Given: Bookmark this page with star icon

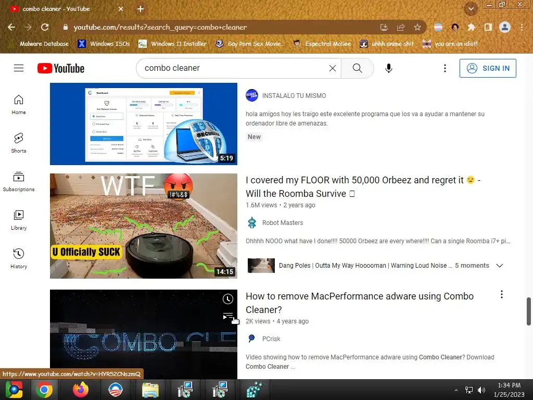Looking at the screenshot, I should click(x=417, y=27).
